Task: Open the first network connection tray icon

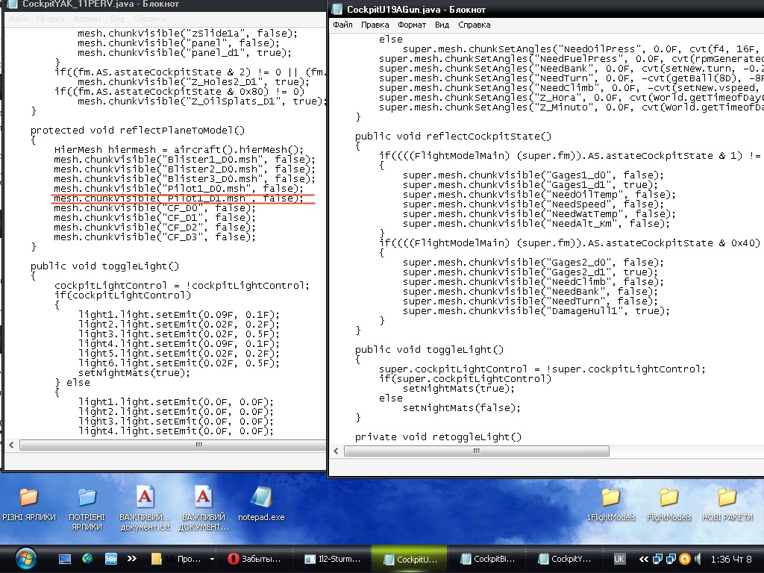Action: click(658, 559)
